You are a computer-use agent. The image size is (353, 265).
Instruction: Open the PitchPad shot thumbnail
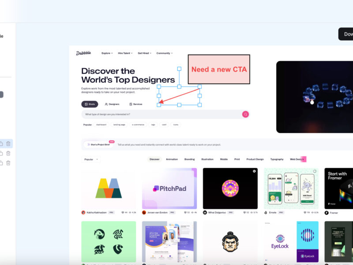point(169,188)
